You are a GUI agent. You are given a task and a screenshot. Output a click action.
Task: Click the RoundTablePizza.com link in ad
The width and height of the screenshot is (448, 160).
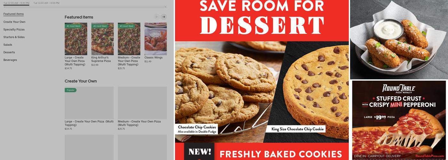(430, 156)
